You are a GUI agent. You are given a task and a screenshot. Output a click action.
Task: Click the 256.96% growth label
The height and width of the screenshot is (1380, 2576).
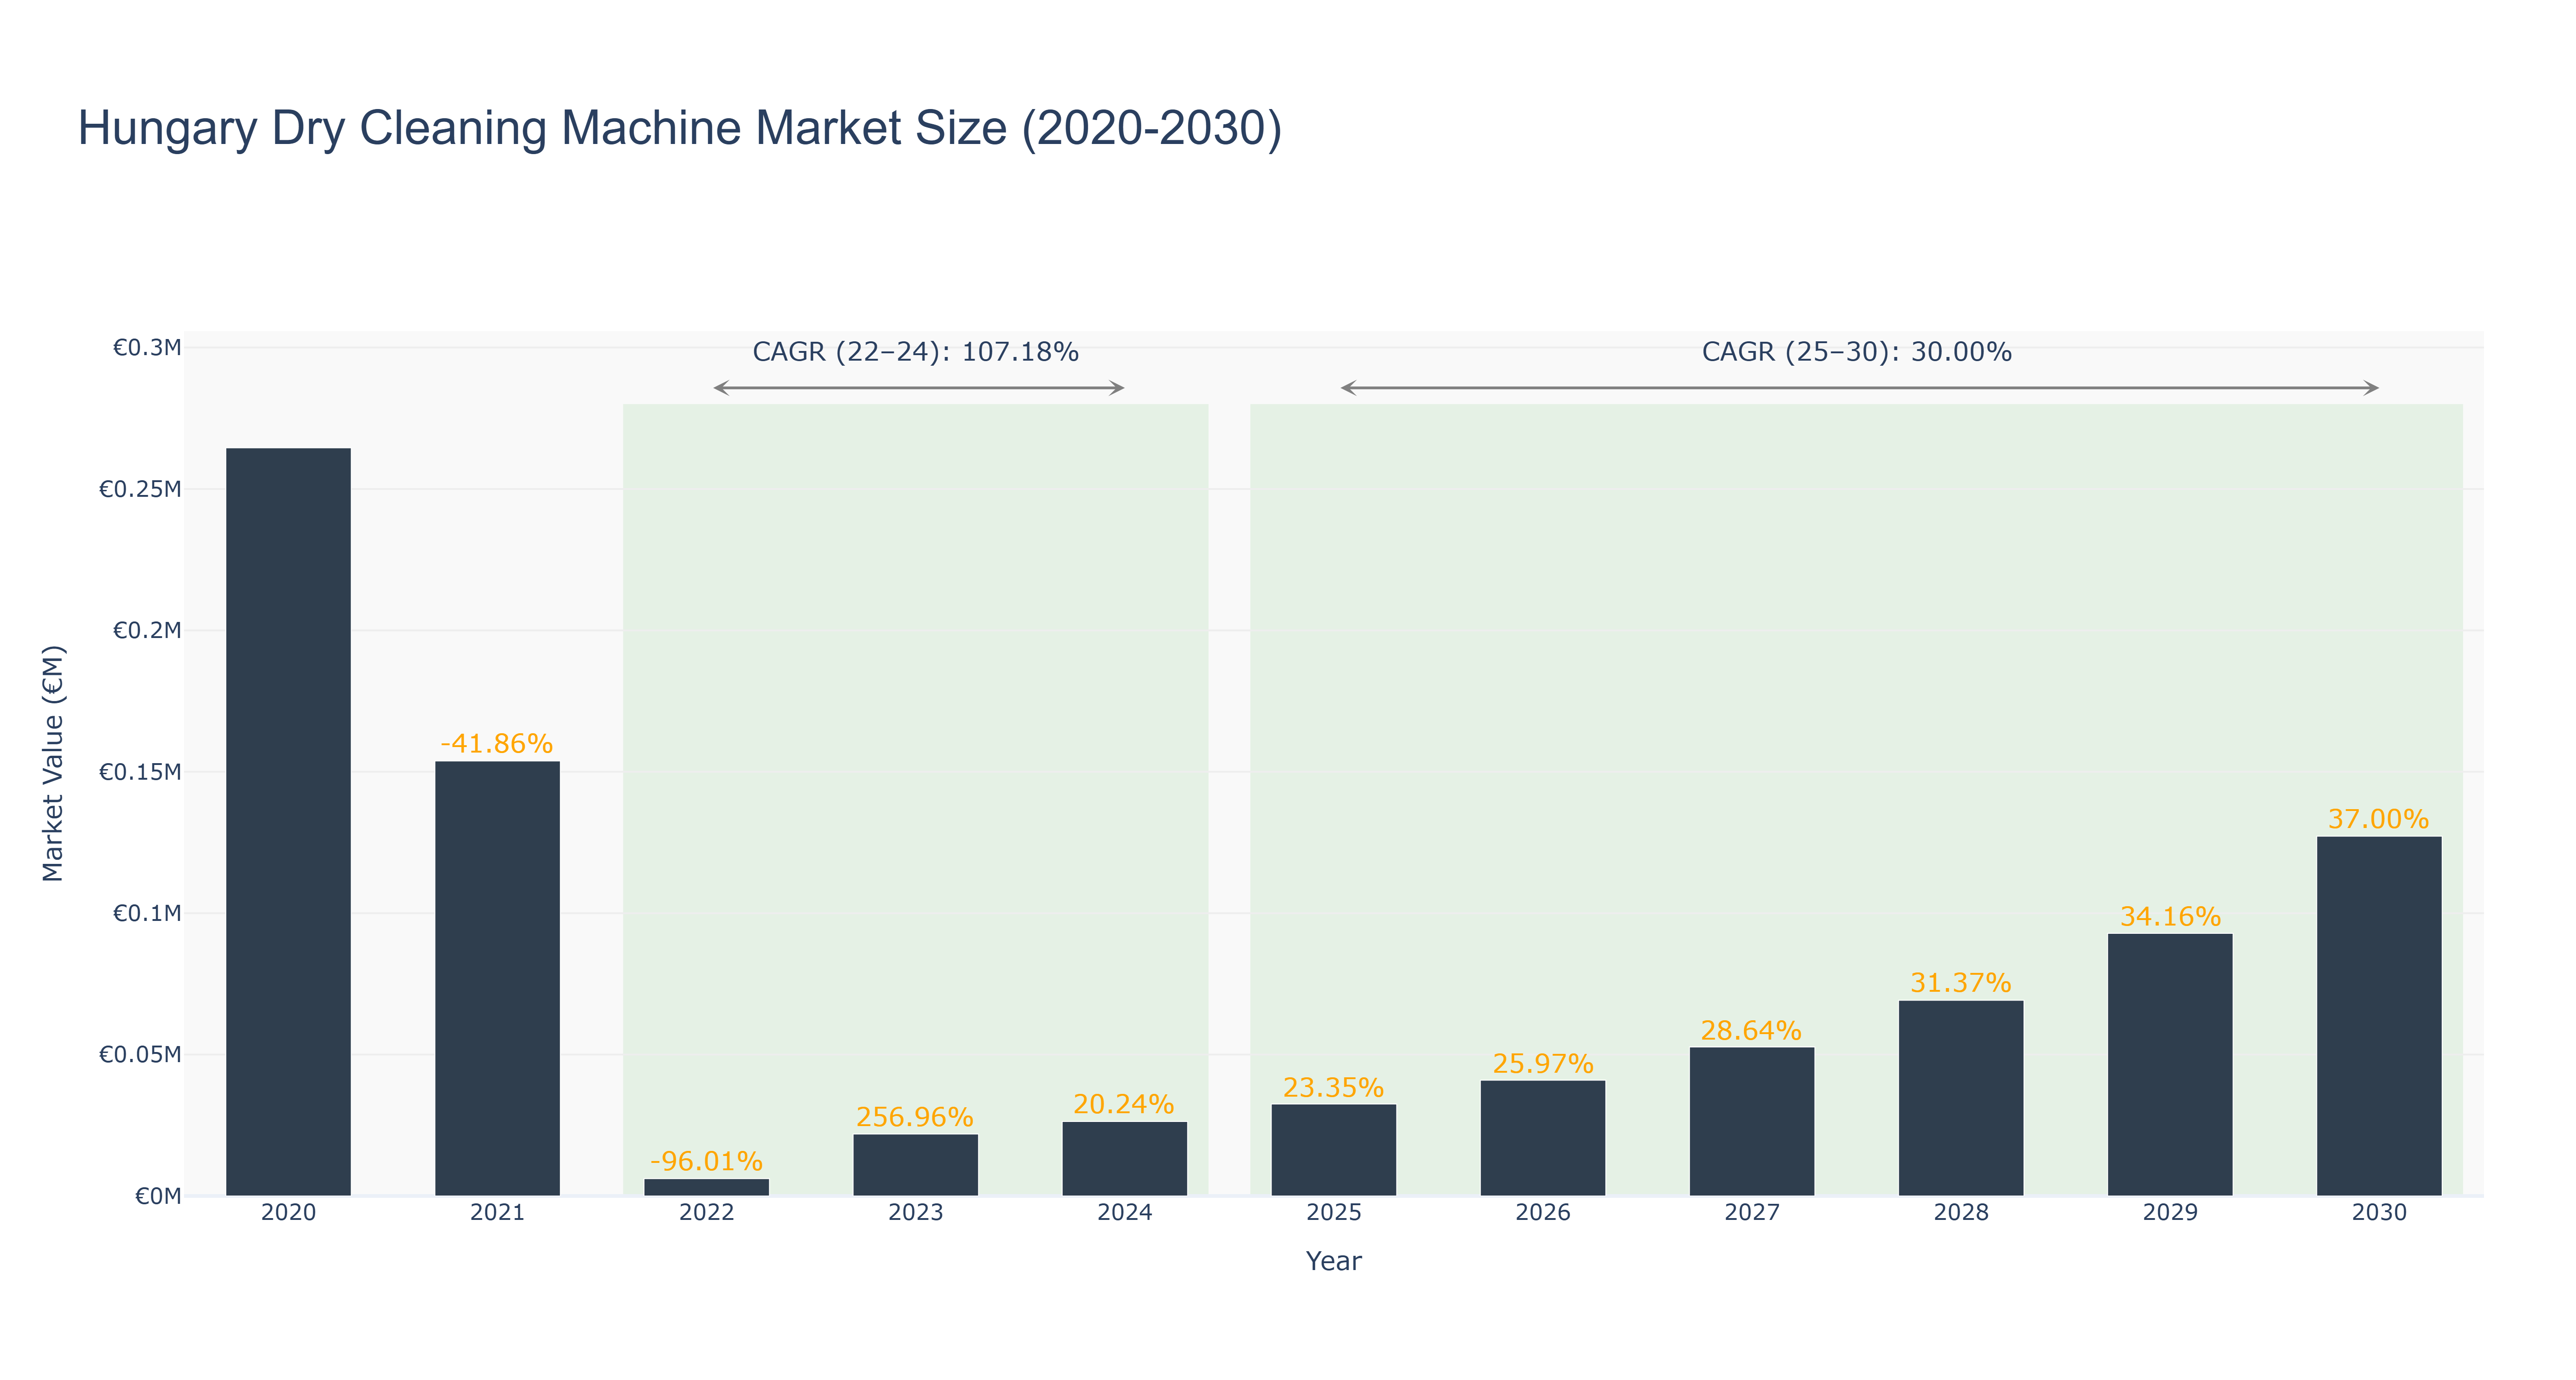tap(915, 1117)
